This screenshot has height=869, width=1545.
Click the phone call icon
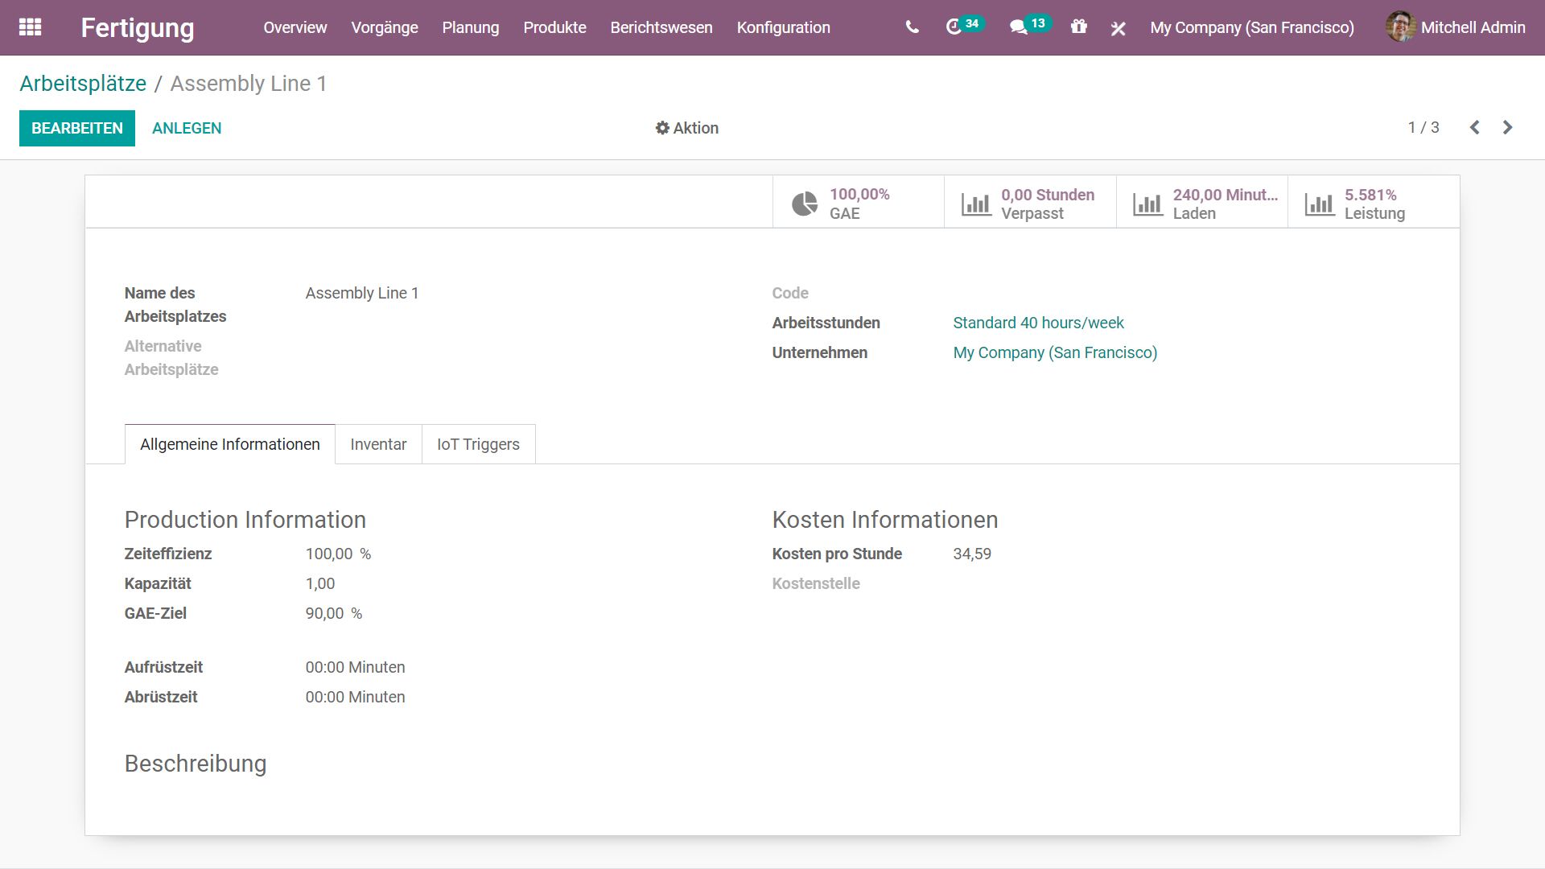[x=912, y=27]
